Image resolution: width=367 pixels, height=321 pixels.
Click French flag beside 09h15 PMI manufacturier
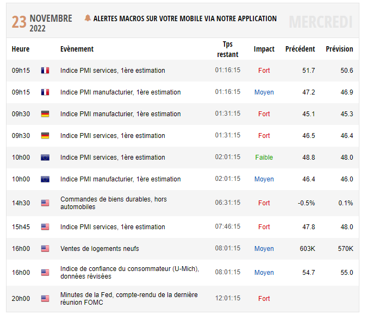tap(45, 92)
